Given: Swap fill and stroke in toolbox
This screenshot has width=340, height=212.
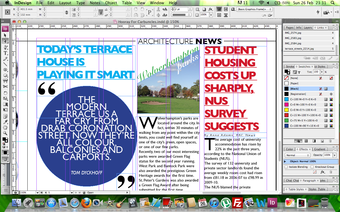Looking at the screenshot, I should (x=7, y=138).
